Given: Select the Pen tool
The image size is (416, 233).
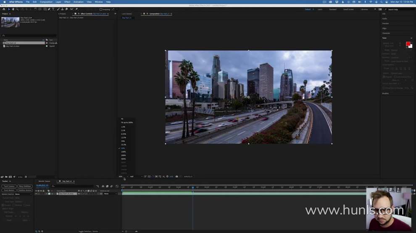Looking at the screenshot, I should tap(49, 9).
